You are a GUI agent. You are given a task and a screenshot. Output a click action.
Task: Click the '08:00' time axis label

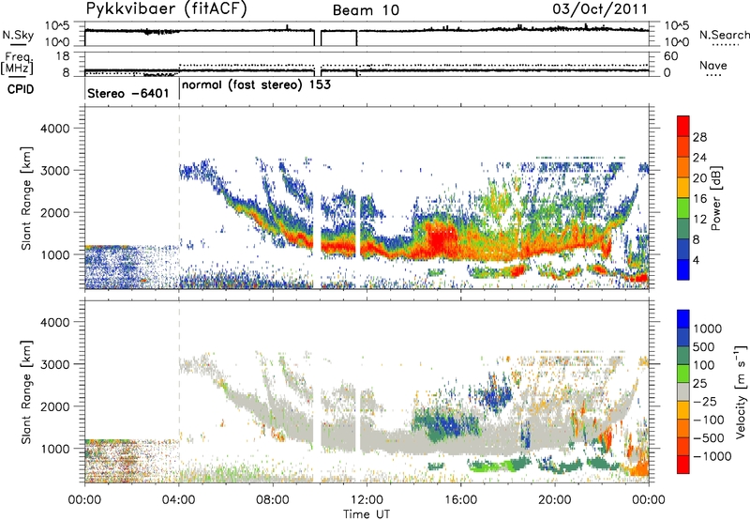point(273,500)
